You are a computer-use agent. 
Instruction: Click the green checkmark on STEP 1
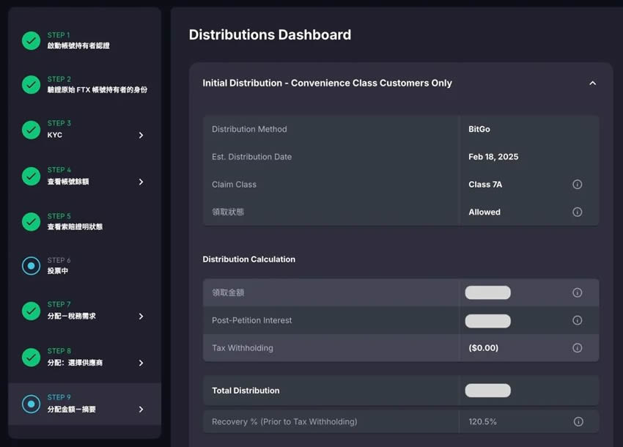(31, 41)
